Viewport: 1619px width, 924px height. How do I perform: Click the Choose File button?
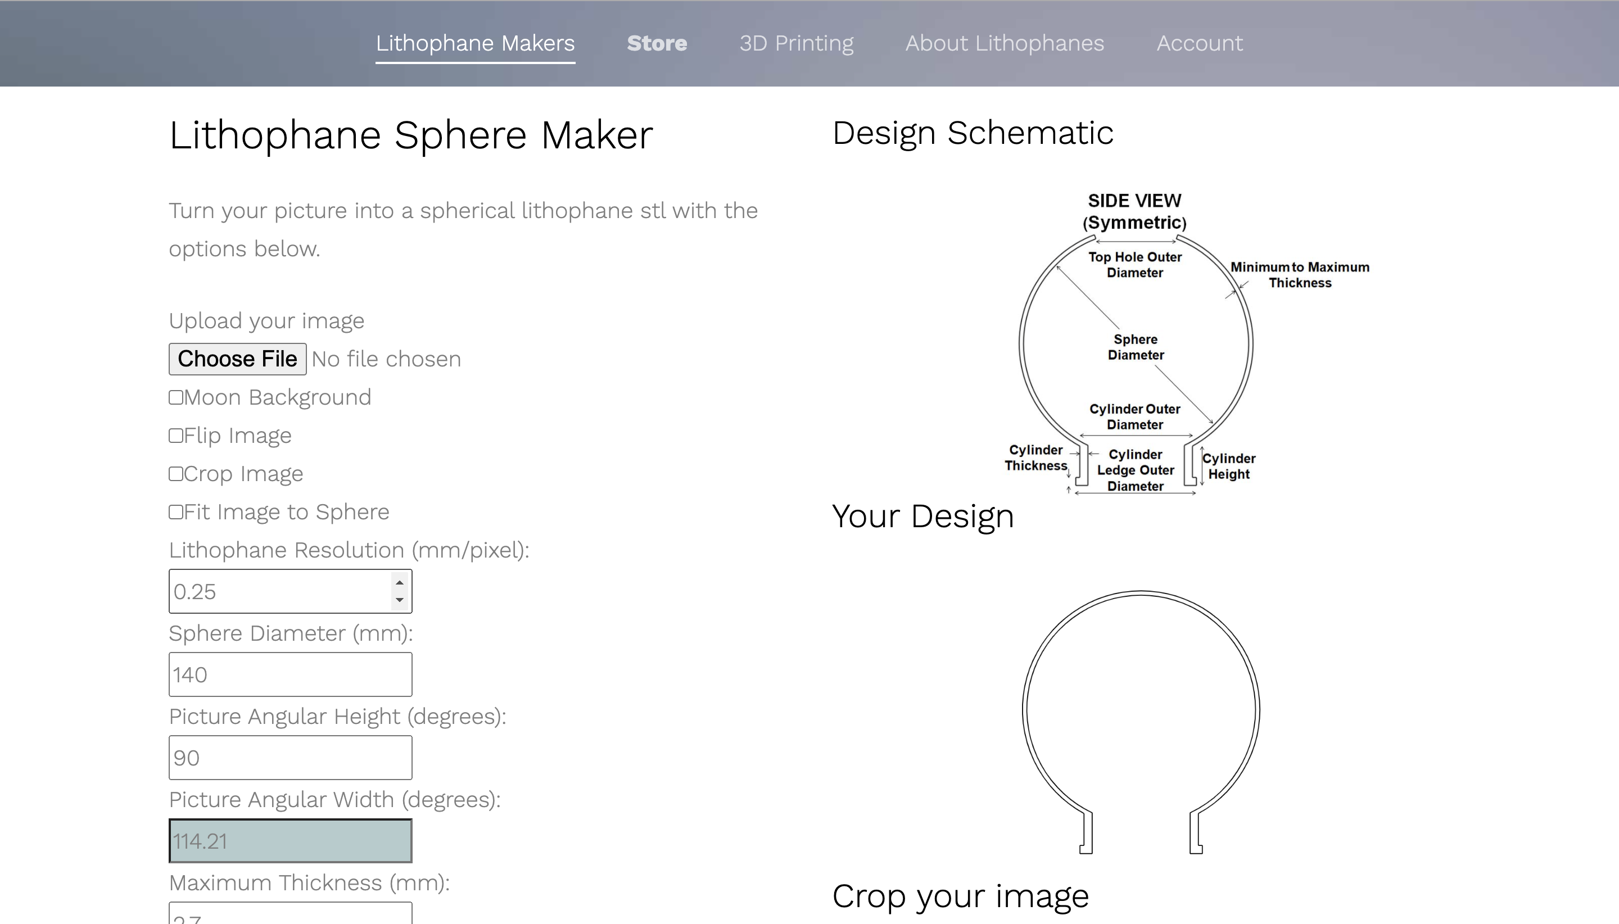point(237,358)
